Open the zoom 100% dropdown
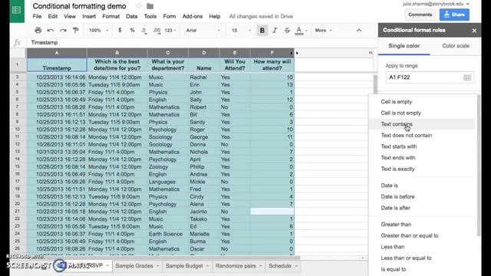 pyautogui.click(x=98, y=31)
